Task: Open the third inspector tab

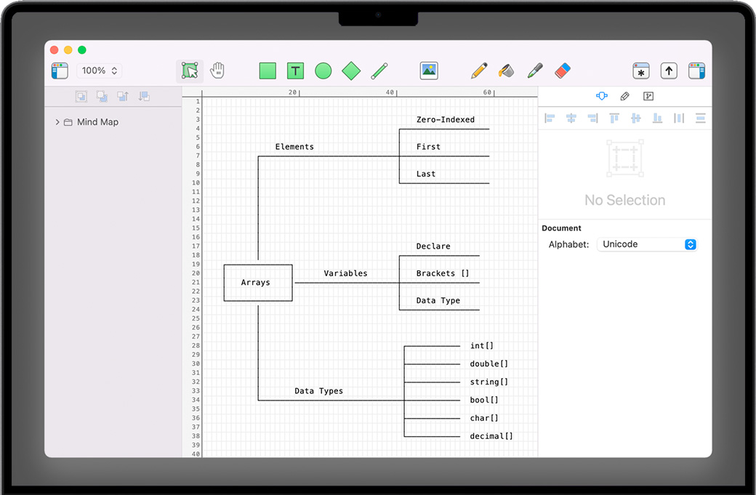Action: [x=648, y=96]
